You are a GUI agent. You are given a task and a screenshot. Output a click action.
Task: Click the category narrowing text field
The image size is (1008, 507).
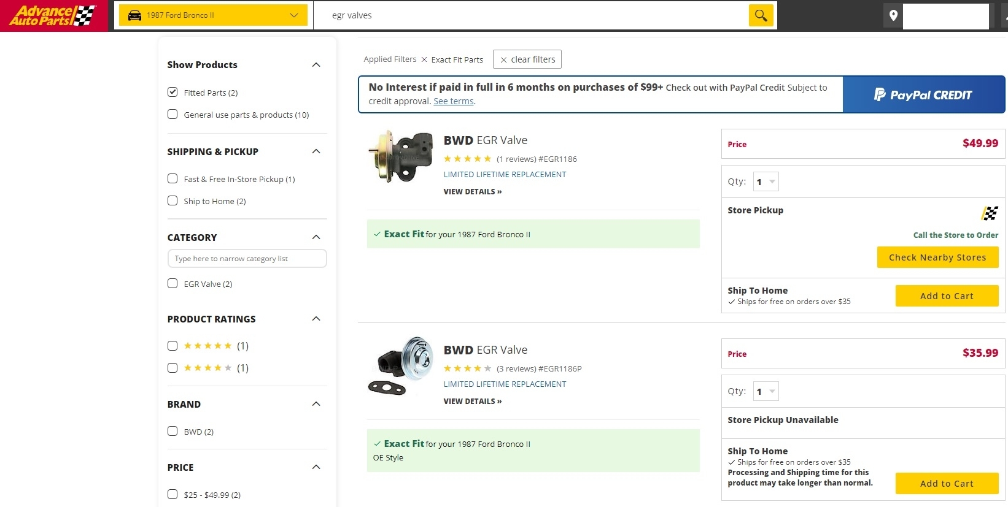247,259
